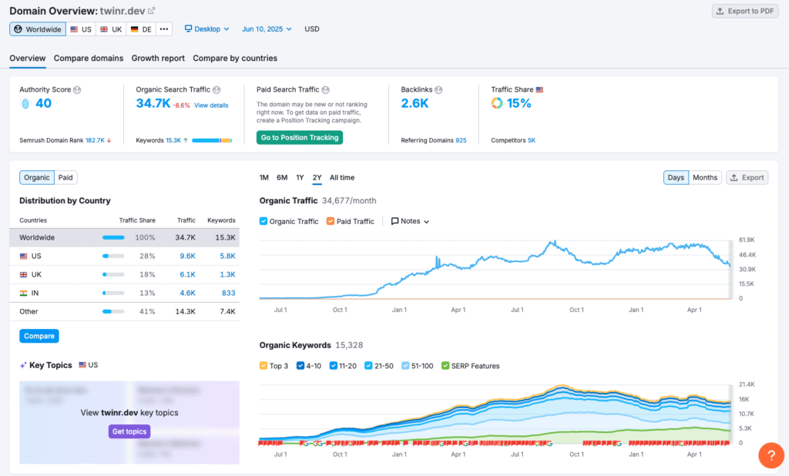Click the globe icon in Worldwide button

[18, 29]
